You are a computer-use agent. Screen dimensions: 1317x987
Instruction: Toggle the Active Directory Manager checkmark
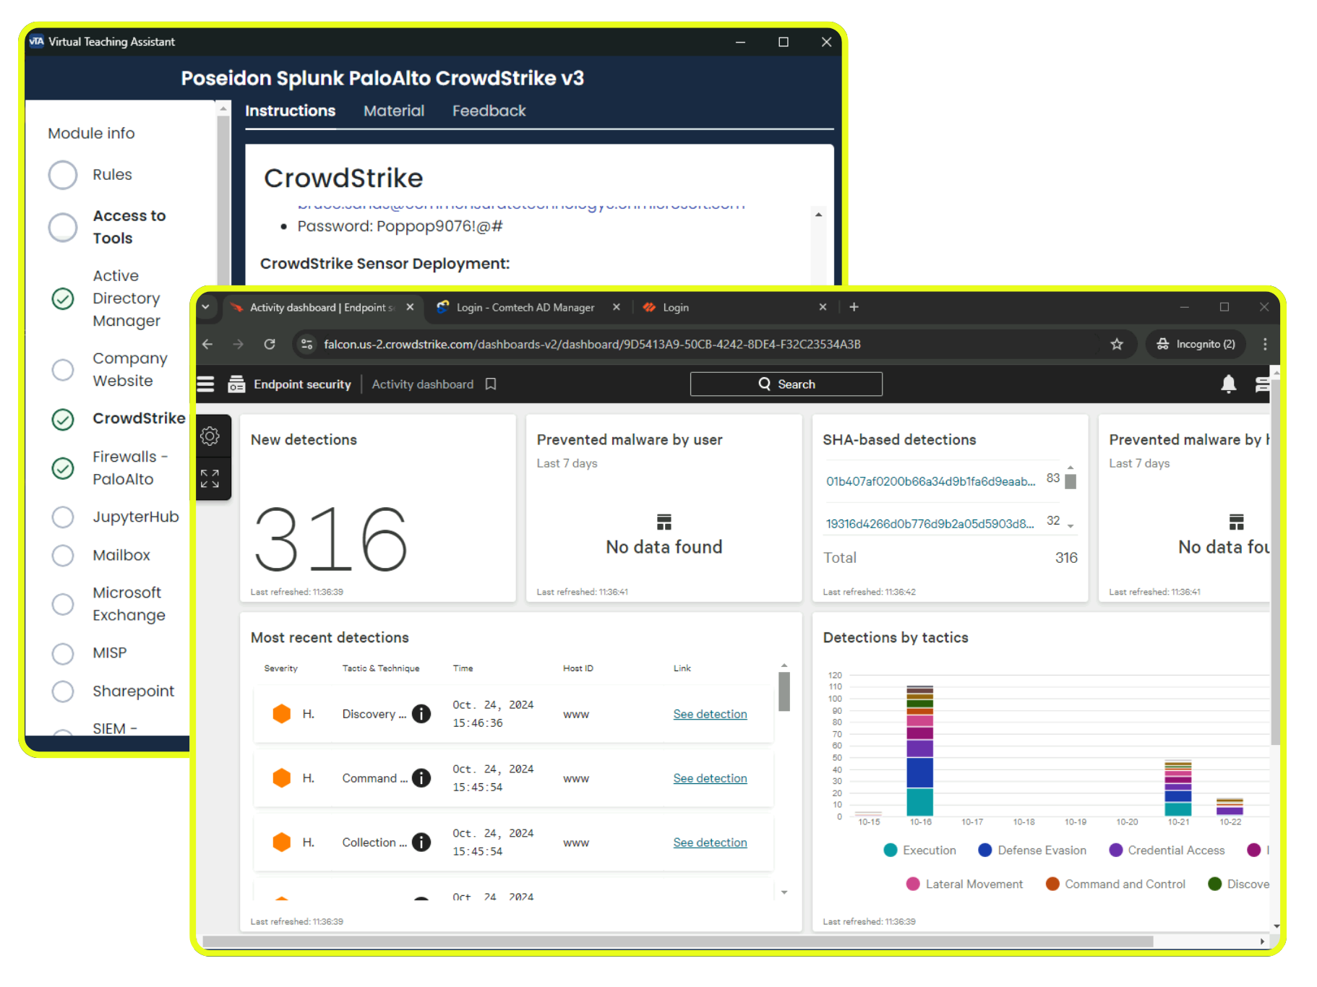point(63,298)
